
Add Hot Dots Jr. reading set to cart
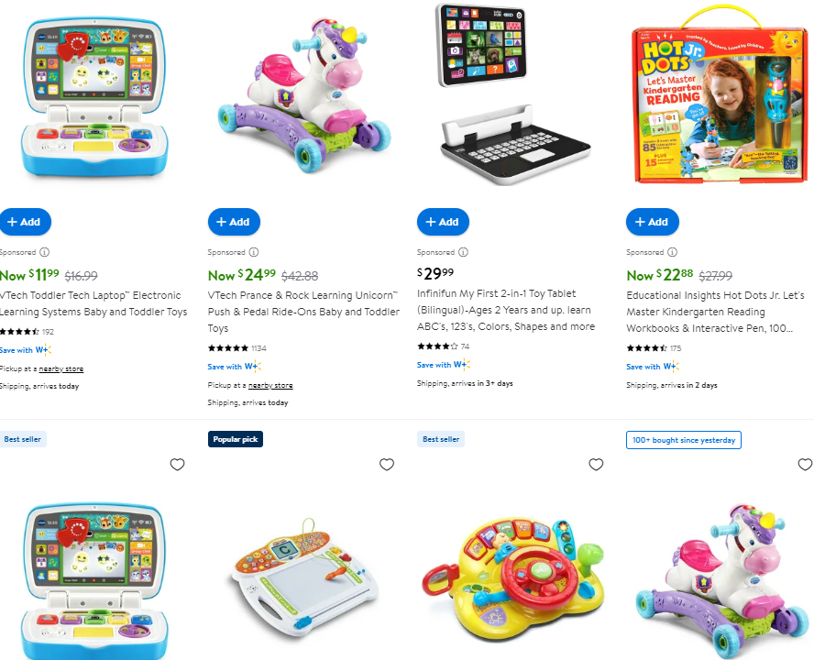coord(653,222)
